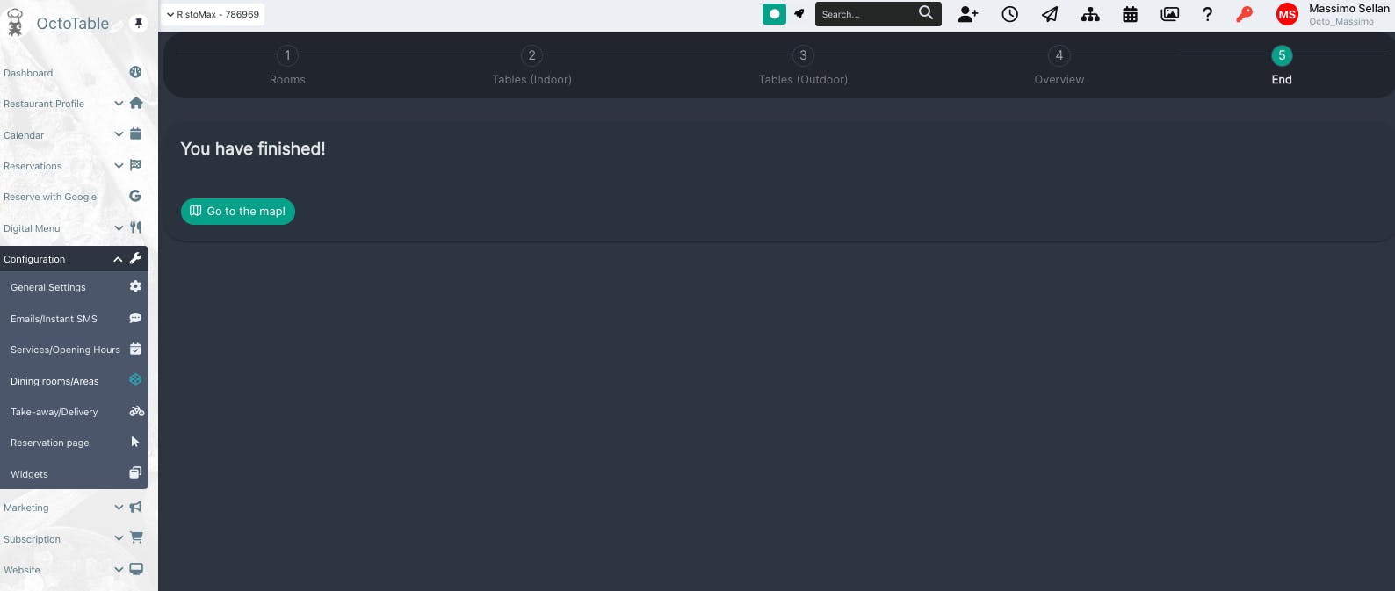Select Services/Opening Hours item
This screenshot has height=591, width=1395.
74,350
